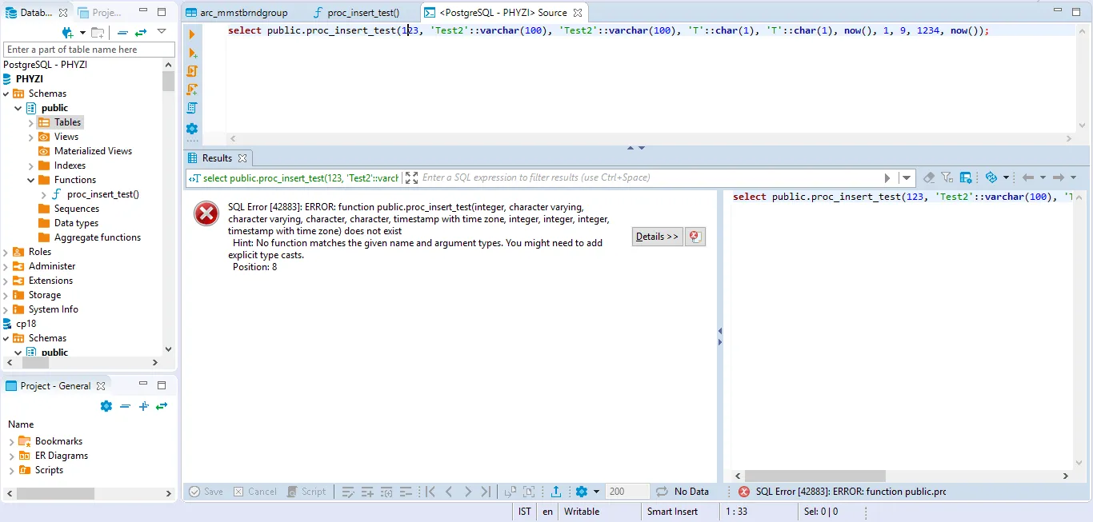Switch to the proc_insert_test() tab
The height and width of the screenshot is (522, 1093).
click(x=364, y=13)
